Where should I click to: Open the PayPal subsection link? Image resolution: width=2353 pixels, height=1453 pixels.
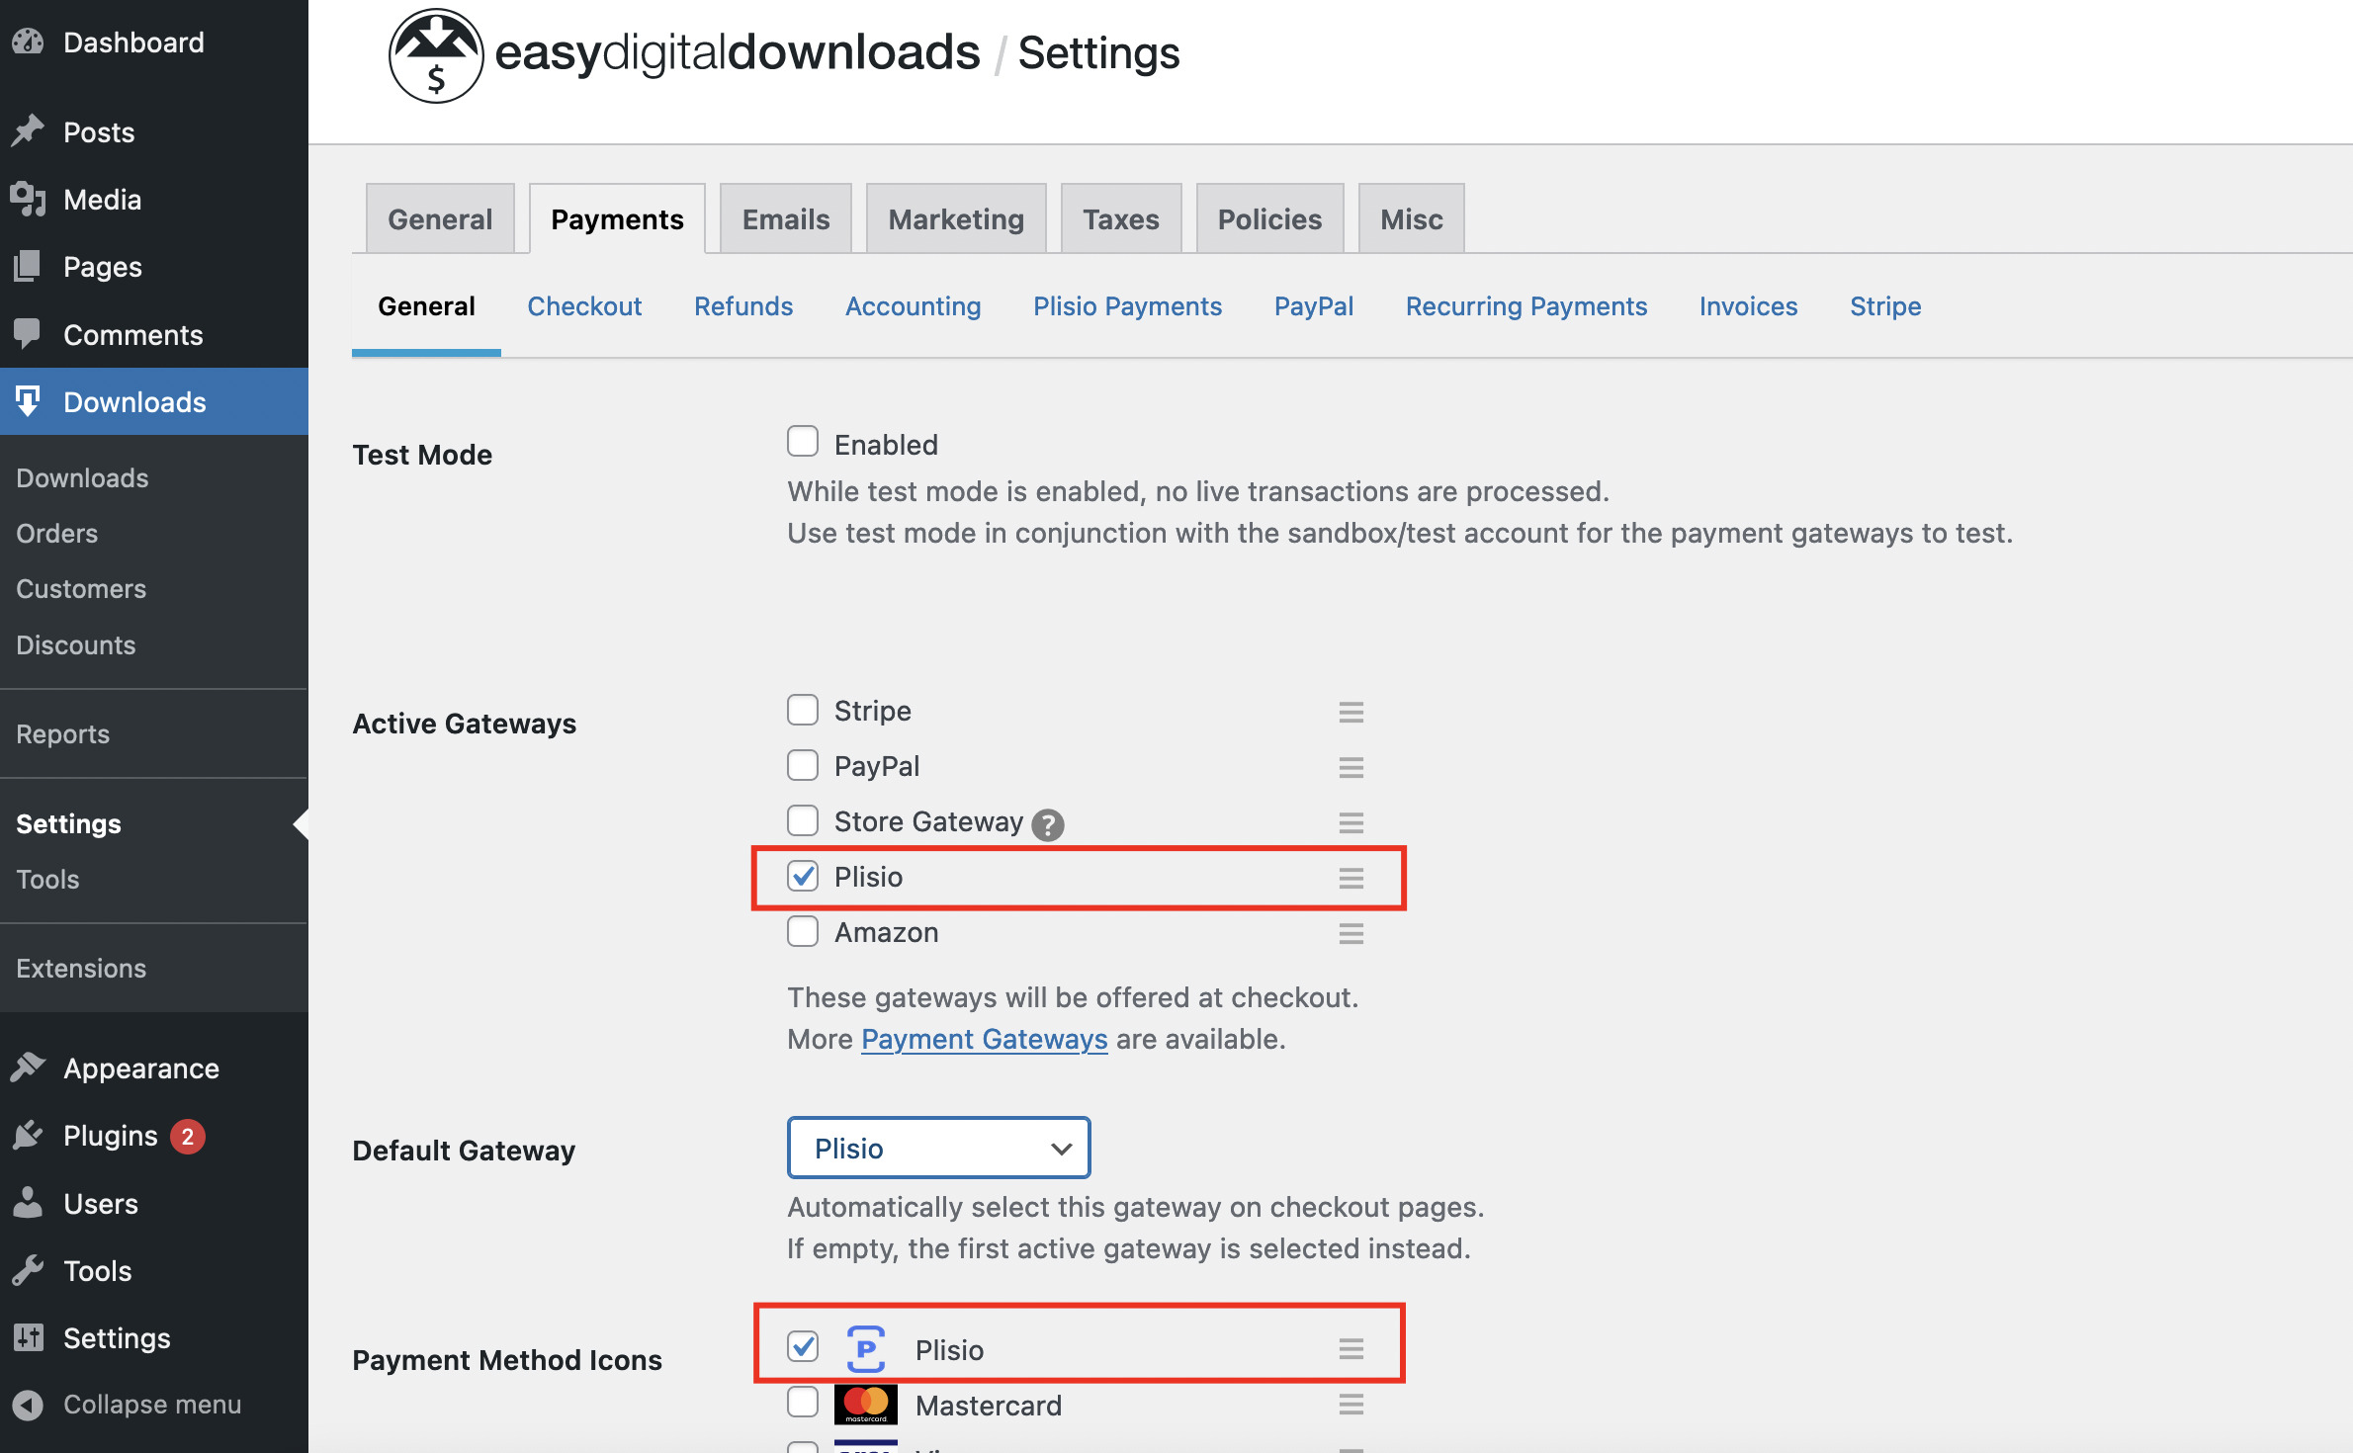pyautogui.click(x=1314, y=306)
